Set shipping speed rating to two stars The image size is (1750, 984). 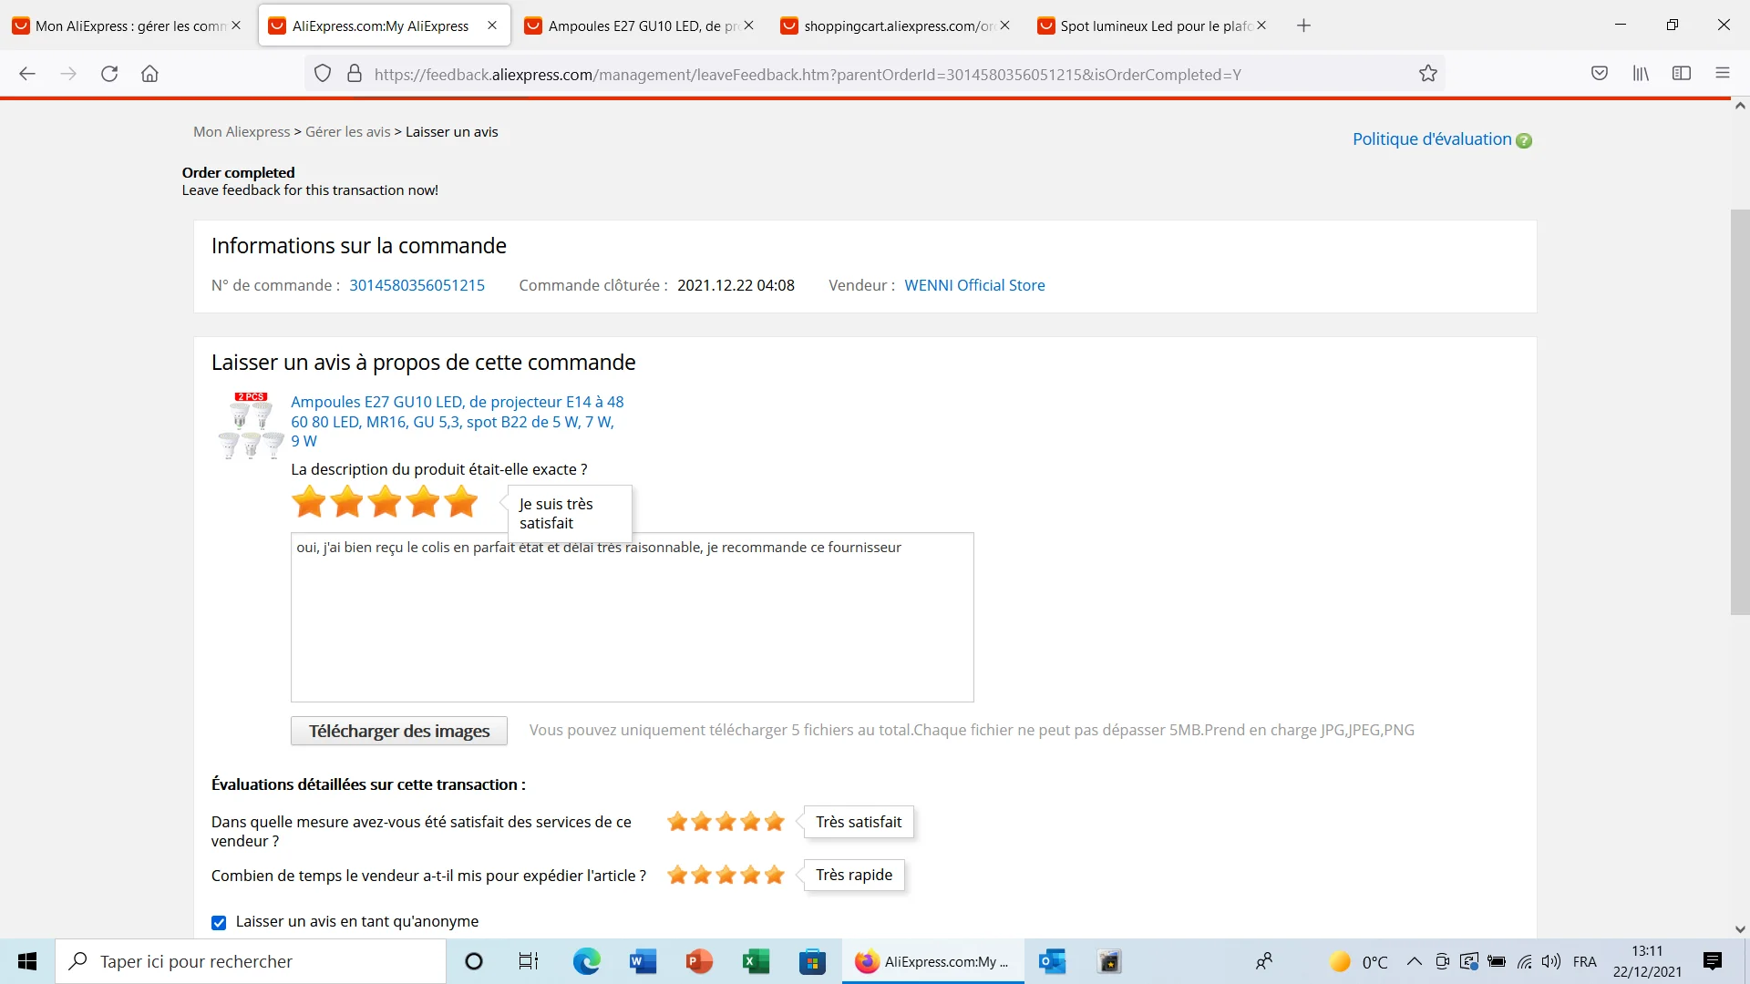pyautogui.click(x=702, y=876)
